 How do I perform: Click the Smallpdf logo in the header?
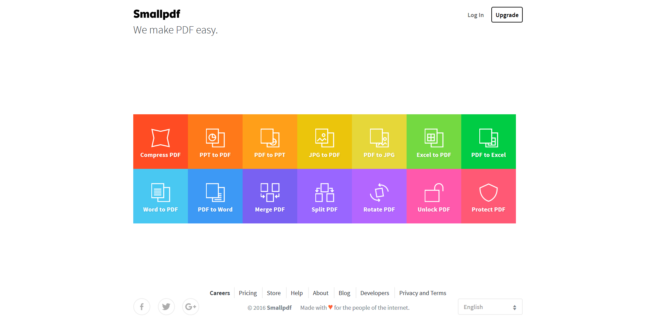click(157, 14)
